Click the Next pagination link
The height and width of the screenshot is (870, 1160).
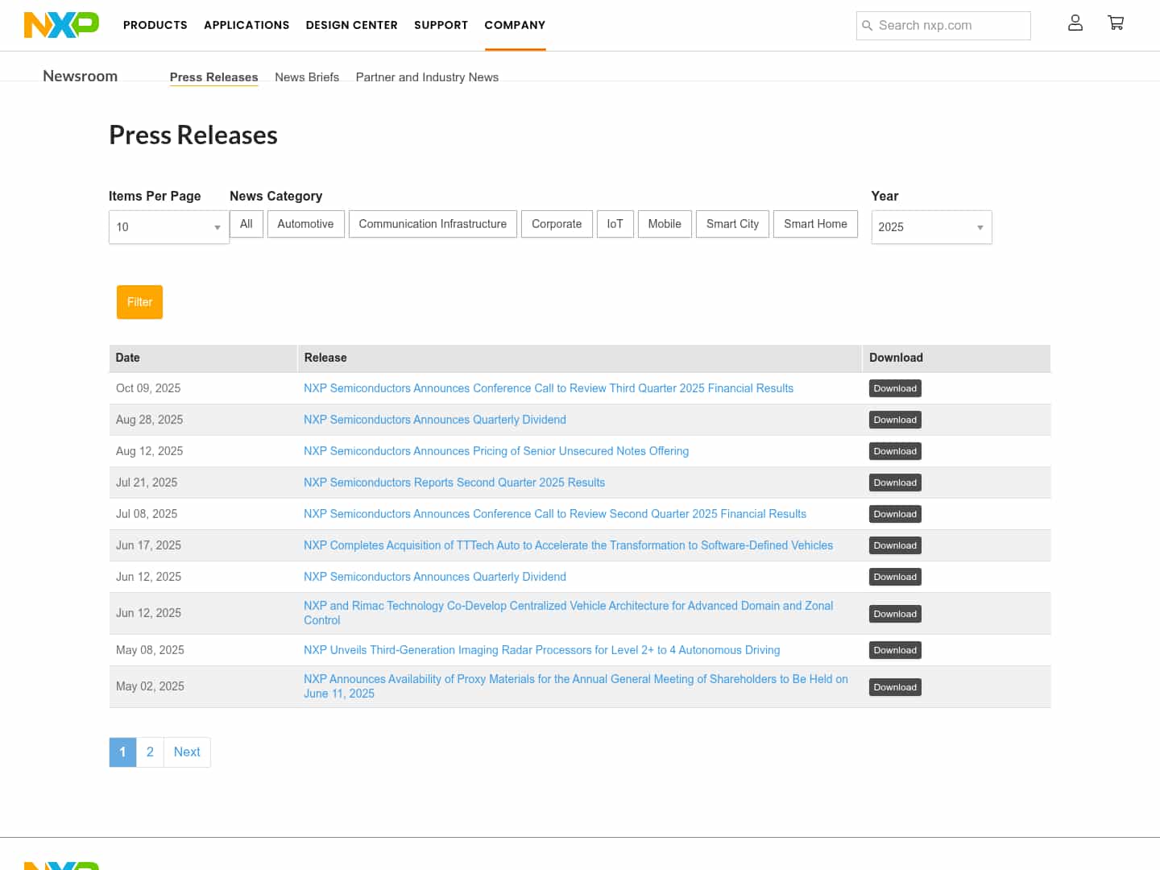(x=187, y=752)
